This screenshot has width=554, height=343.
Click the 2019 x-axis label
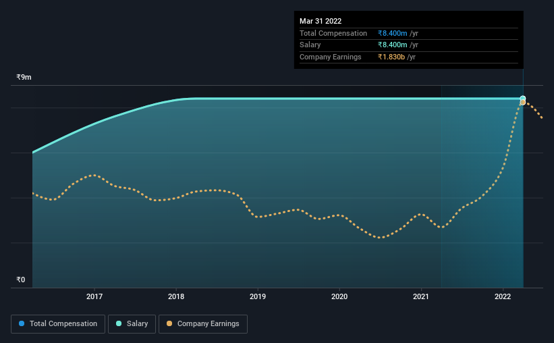pyautogui.click(x=258, y=296)
